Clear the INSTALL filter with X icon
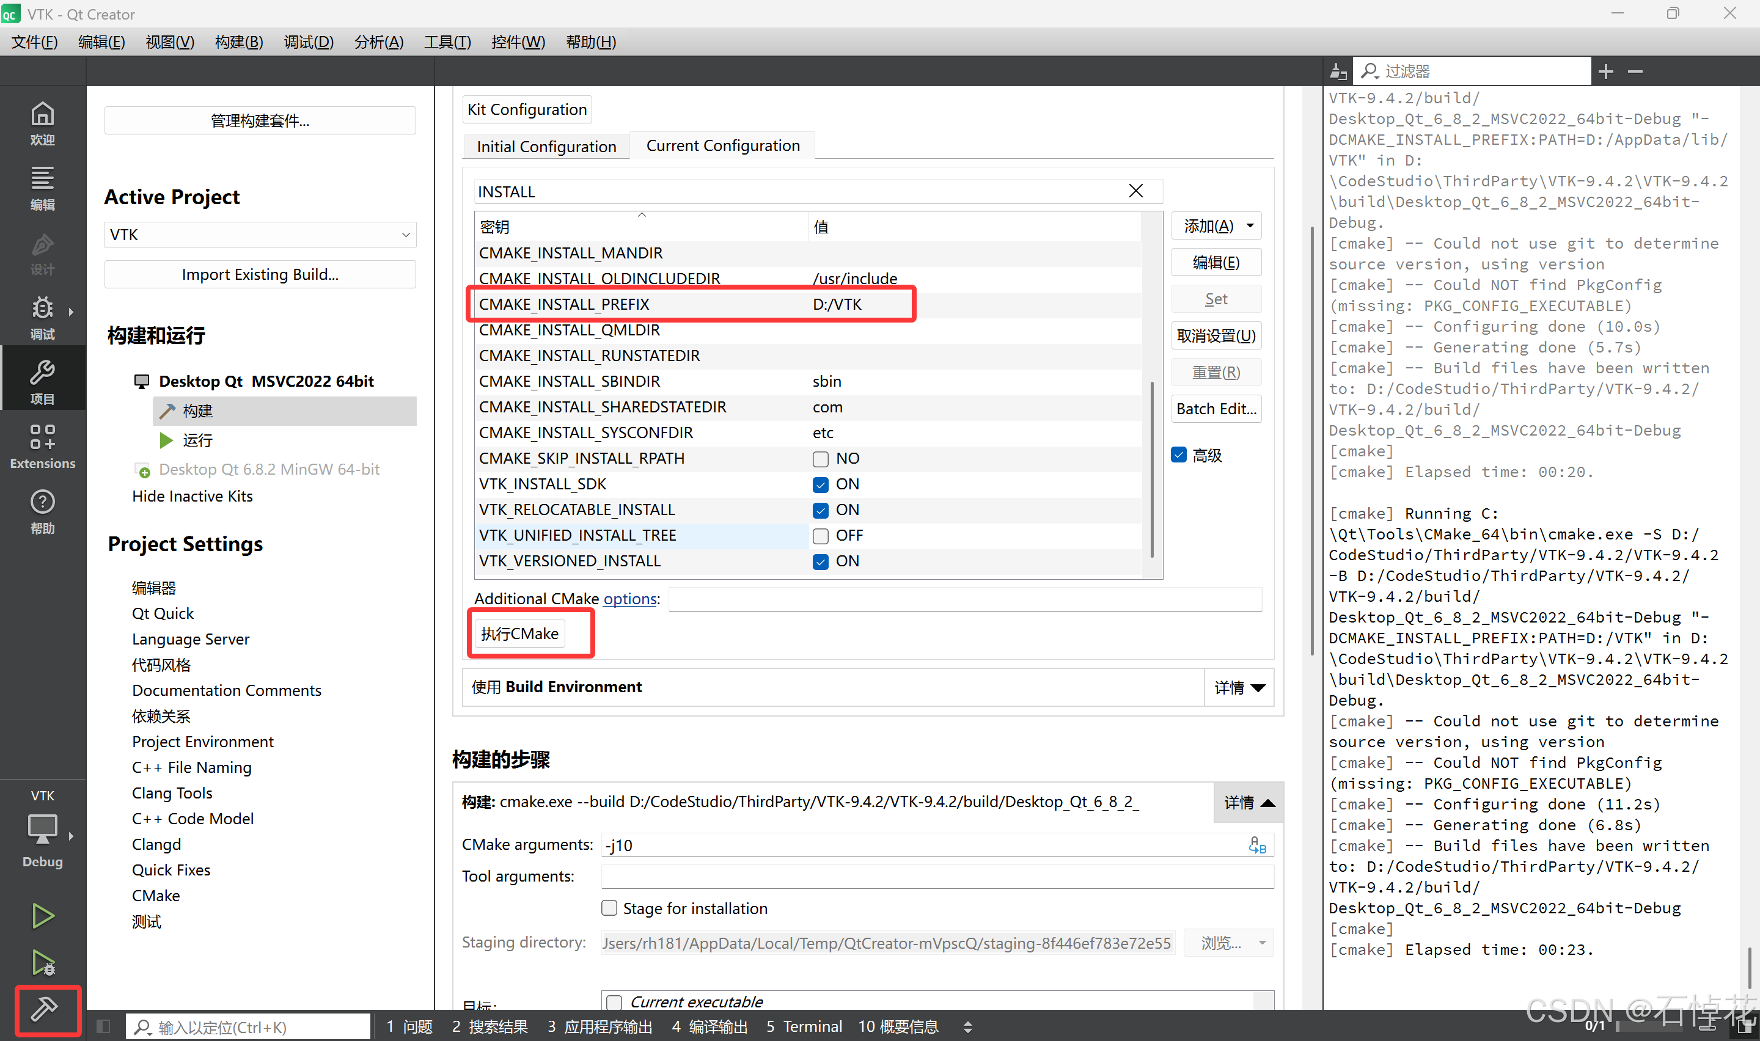1760x1041 pixels. 1135,191
